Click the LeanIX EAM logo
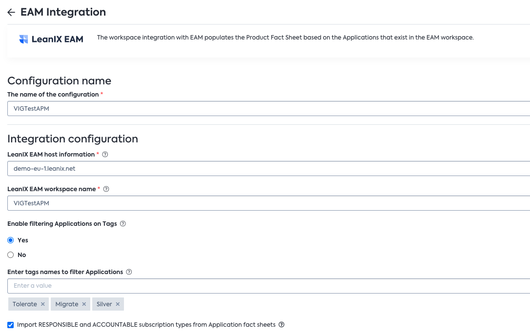The width and height of the screenshot is (530, 335). click(x=51, y=39)
